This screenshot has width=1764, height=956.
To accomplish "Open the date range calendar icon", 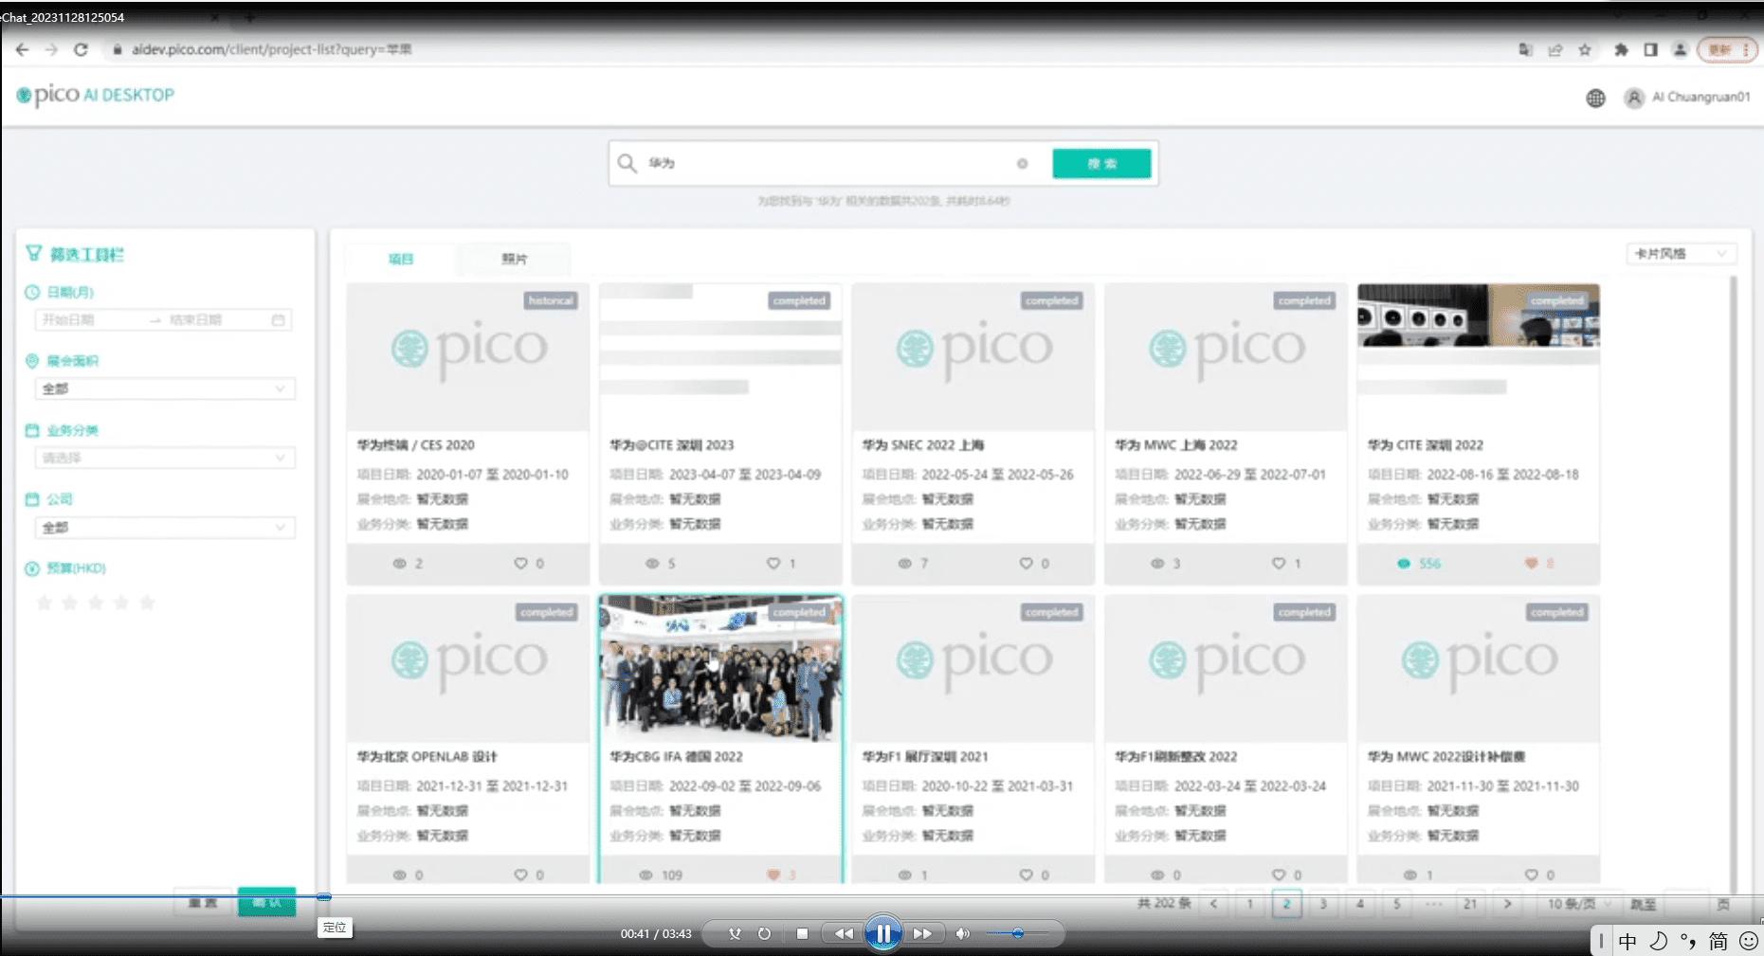I will (278, 320).
